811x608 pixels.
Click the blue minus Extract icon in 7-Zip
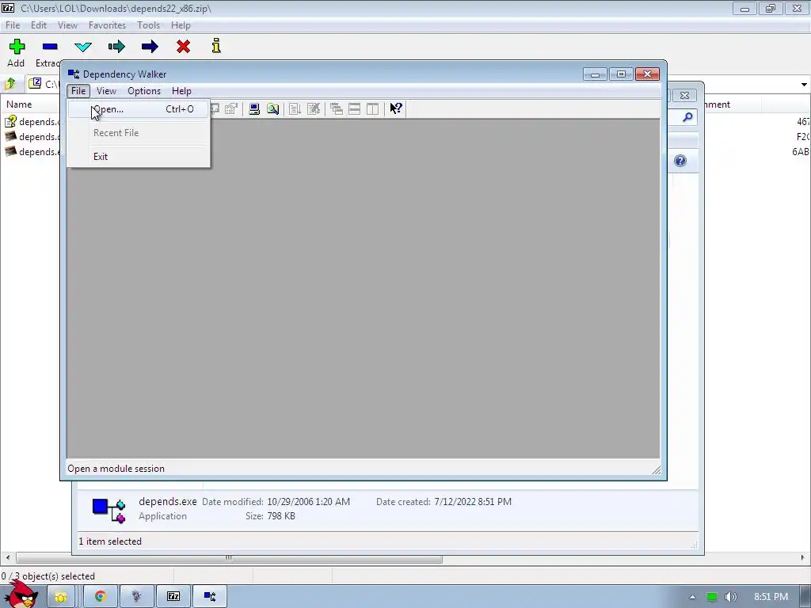(x=50, y=47)
